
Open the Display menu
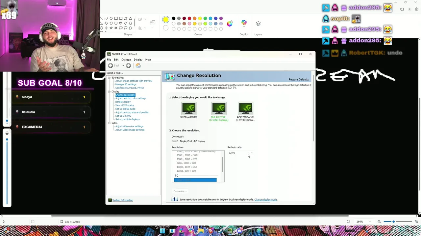coord(138,60)
